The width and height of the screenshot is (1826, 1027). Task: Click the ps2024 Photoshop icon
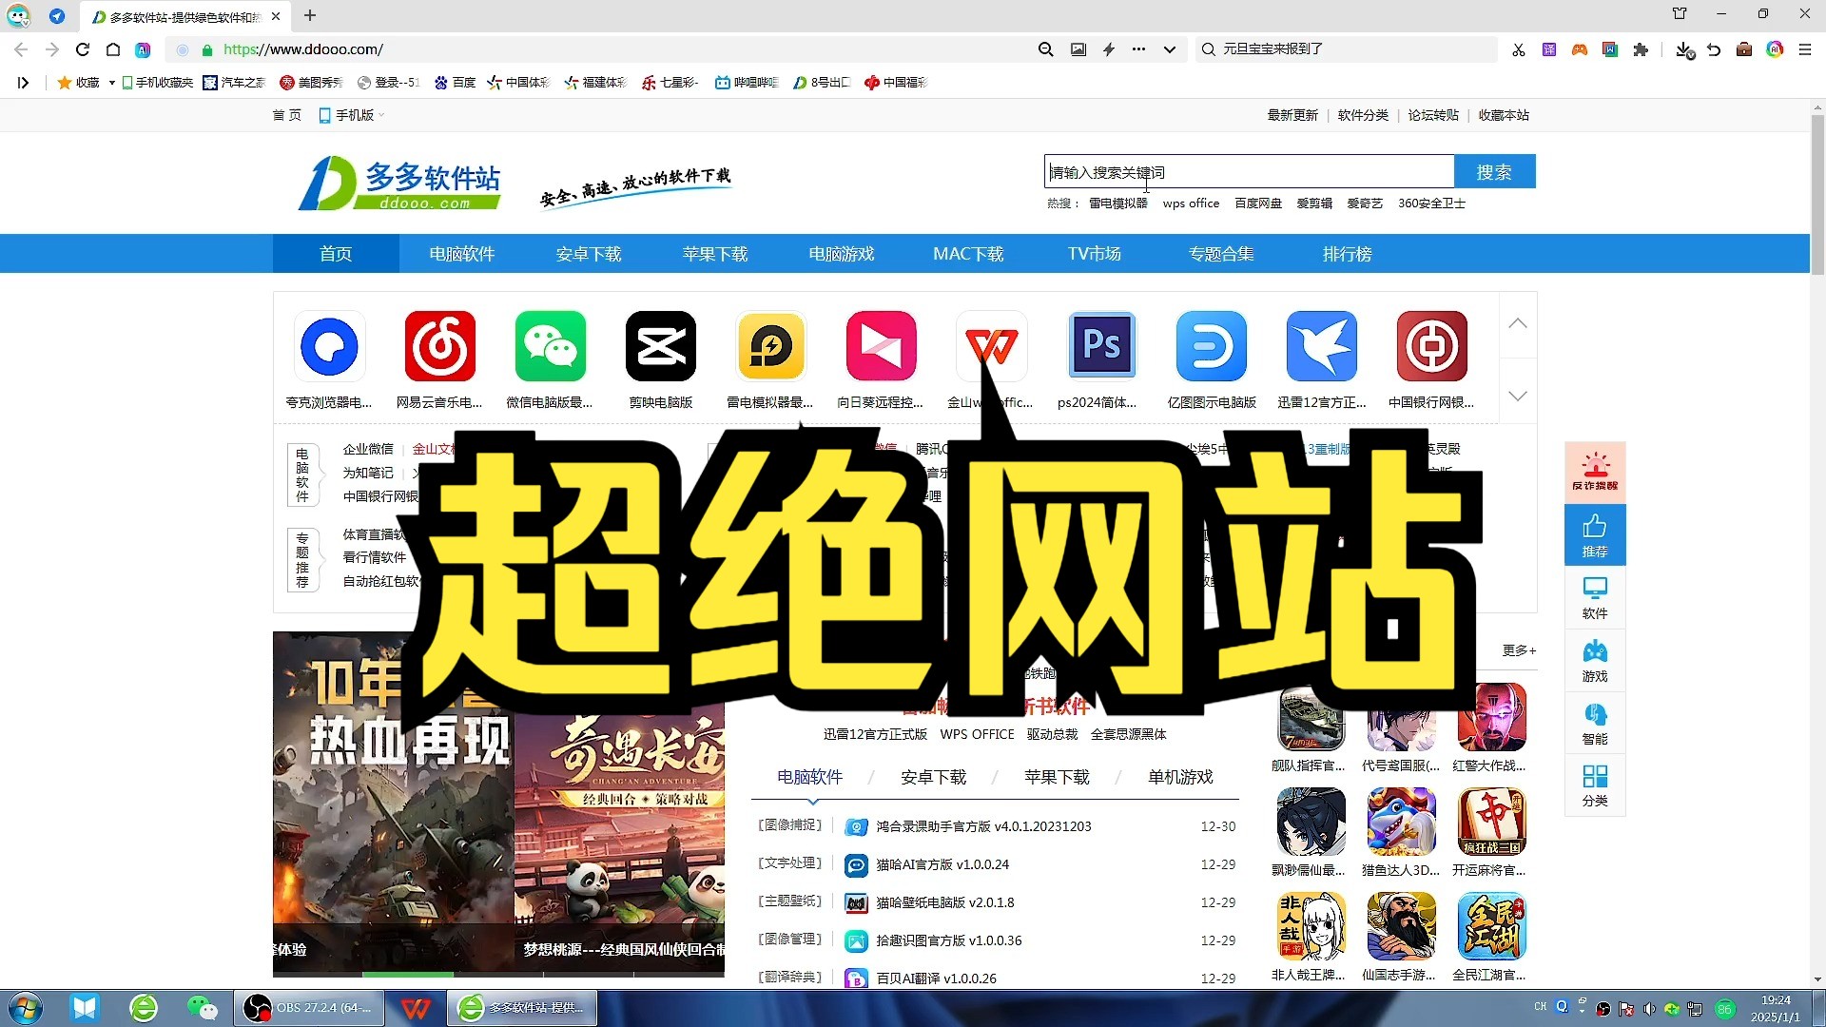[x=1101, y=346]
